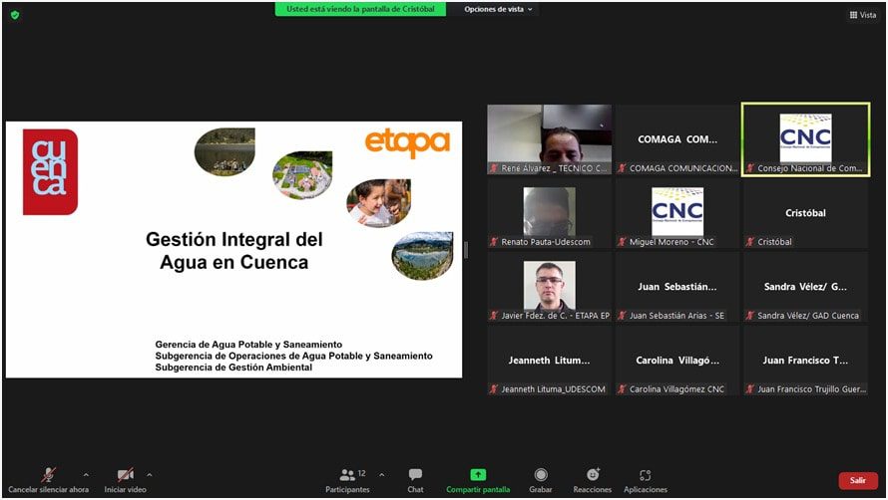Select Juan Sebastián Arias - SE tile
The height and width of the screenshot is (500, 888).
point(677,287)
